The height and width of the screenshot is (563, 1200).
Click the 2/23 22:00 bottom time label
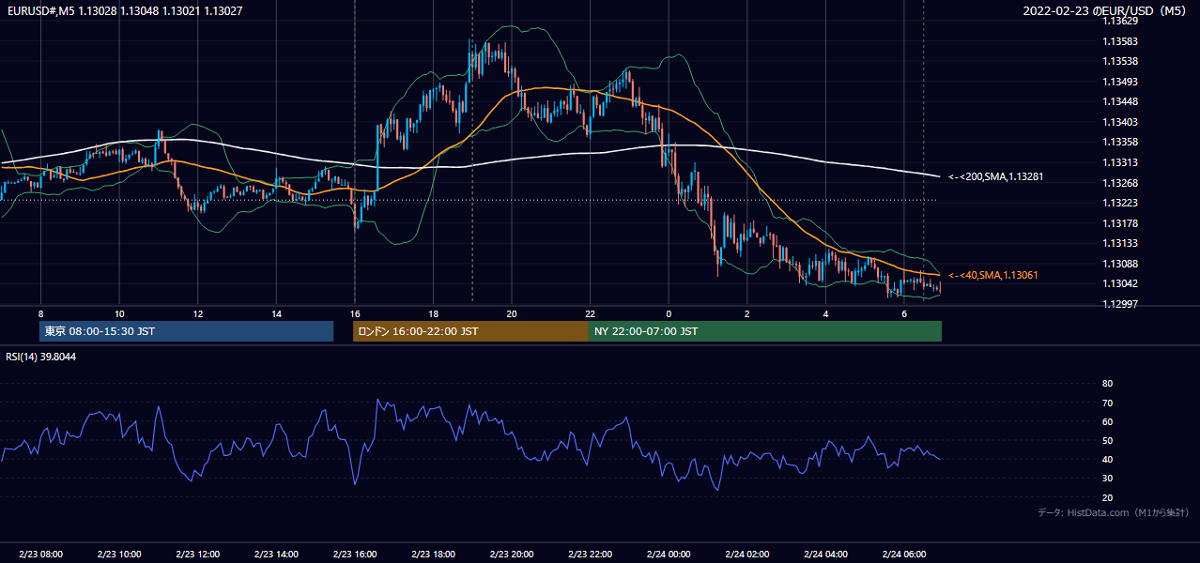[x=590, y=555]
